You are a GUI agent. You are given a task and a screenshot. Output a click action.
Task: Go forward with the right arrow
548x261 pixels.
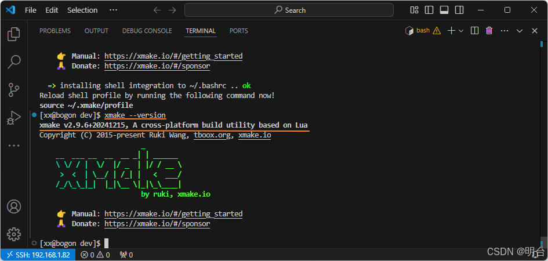[172, 10]
